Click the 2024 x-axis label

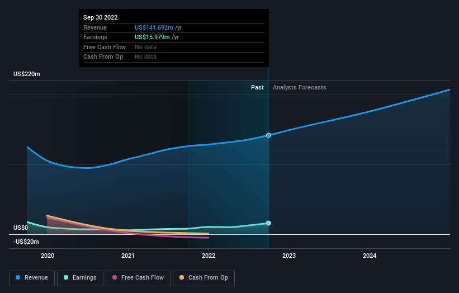[x=370, y=256]
